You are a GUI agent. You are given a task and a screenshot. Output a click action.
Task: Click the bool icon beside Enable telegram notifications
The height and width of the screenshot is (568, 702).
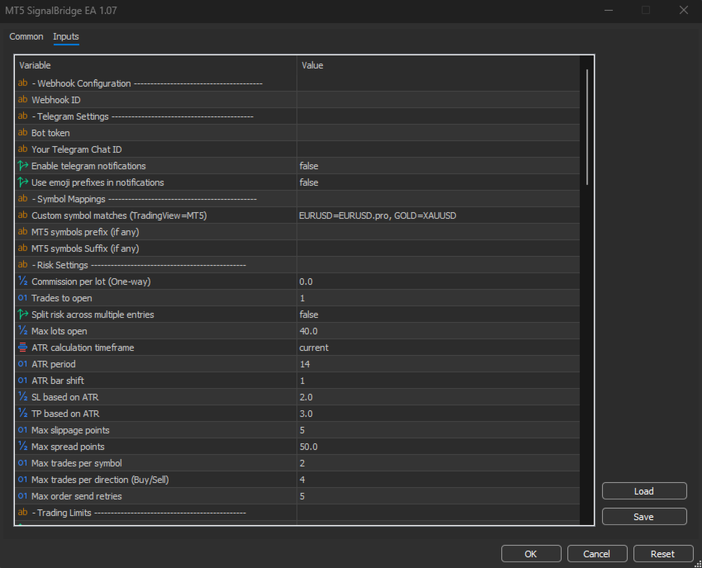tap(23, 166)
